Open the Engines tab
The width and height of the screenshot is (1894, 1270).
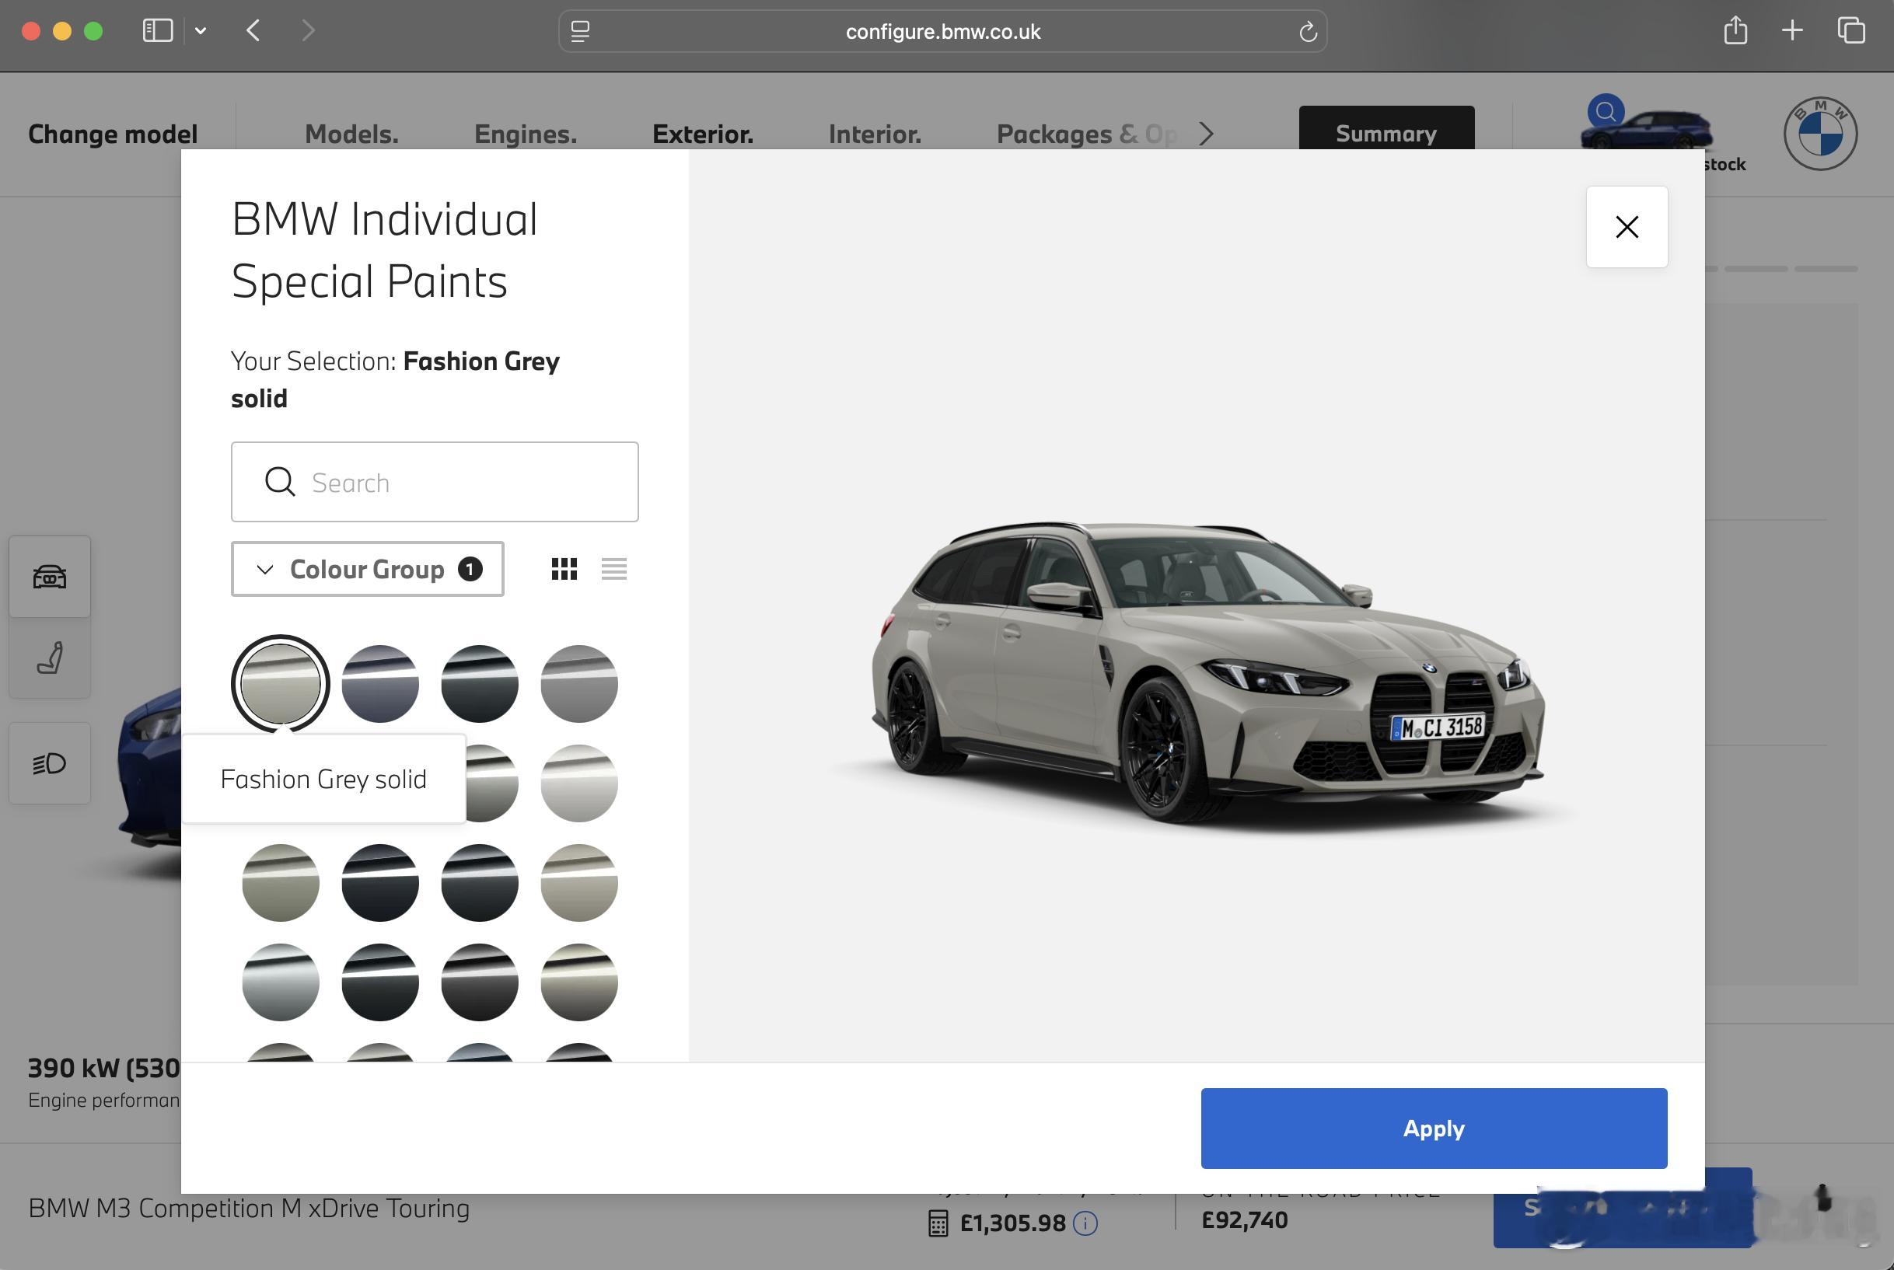526,134
